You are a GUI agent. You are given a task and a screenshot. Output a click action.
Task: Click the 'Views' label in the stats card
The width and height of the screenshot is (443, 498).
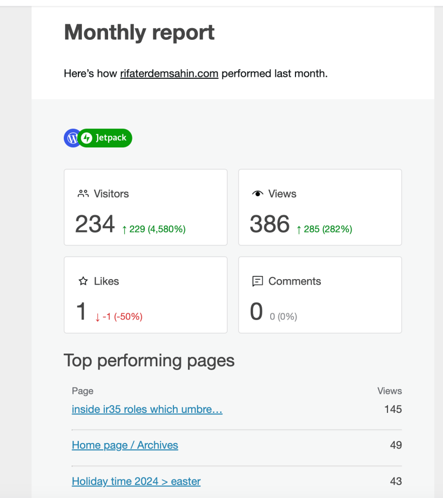coord(282,194)
